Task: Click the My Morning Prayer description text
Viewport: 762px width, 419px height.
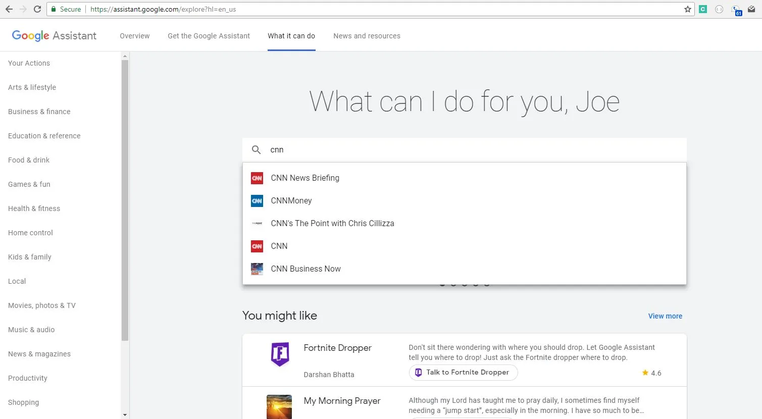Action: point(526,405)
